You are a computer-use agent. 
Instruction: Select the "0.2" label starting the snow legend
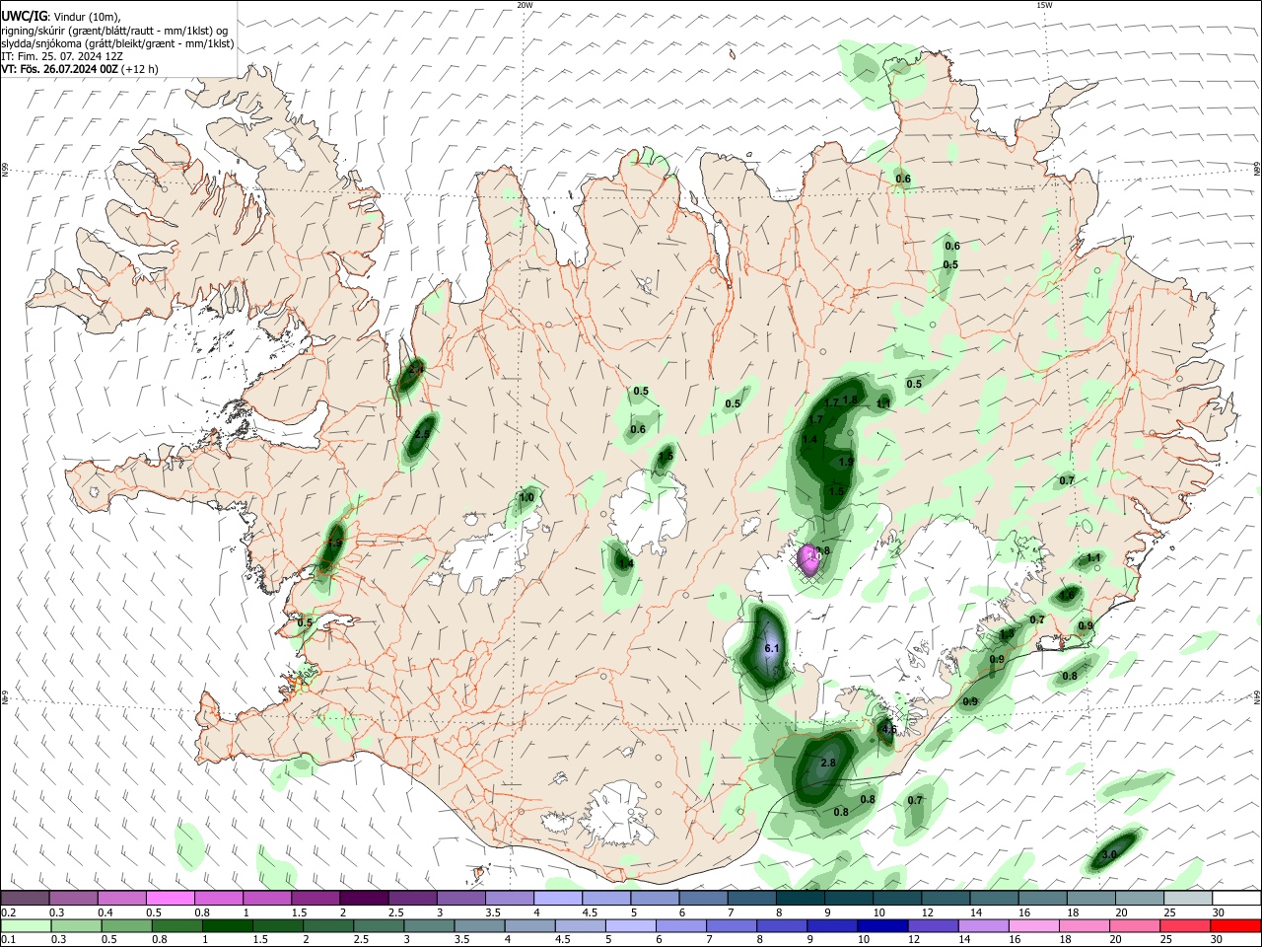click(8, 912)
